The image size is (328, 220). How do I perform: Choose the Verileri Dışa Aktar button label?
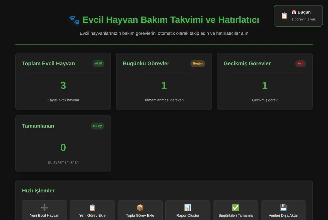(x=283, y=215)
